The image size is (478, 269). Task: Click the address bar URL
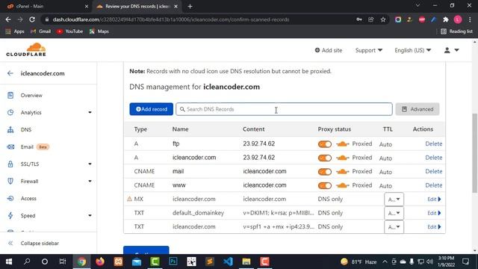tap(171, 19)
